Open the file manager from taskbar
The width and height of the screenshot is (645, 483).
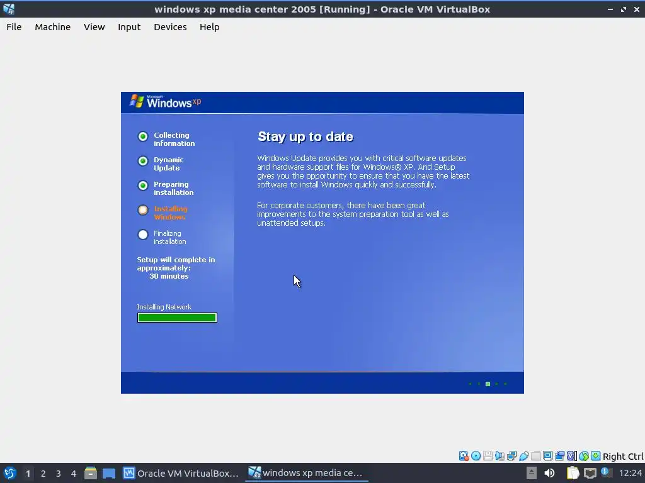tap(91, 473)
